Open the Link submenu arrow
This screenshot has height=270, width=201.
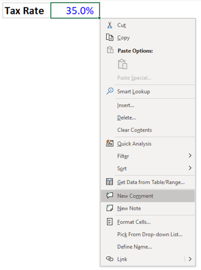[190, 259]
